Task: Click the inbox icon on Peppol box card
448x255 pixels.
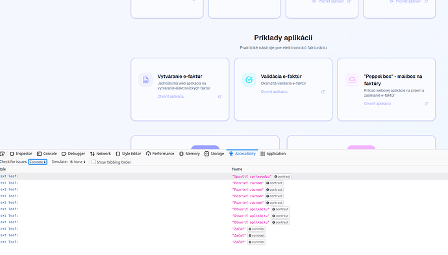Action: pyautogui.click(x=352, y=80)
